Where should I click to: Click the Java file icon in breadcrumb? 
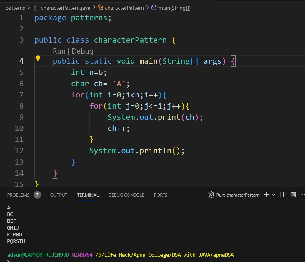(35, 8)
